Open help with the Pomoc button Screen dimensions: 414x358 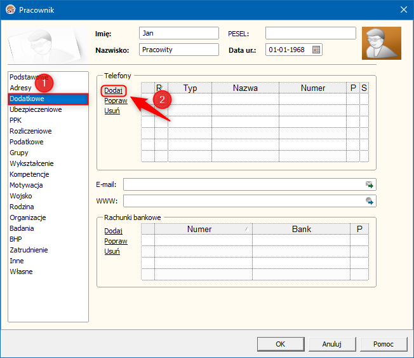pos(383,344)
